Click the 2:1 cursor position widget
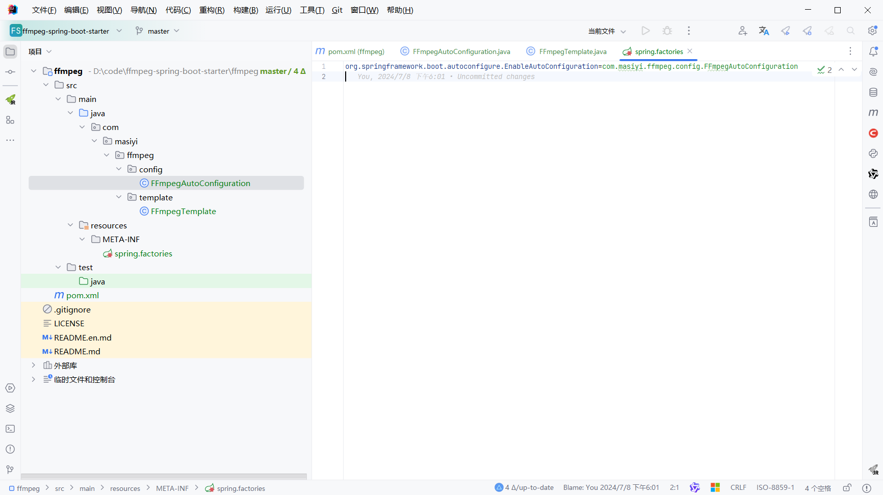The width and height of the screenshot is (883, 495). tap(674, 488)
